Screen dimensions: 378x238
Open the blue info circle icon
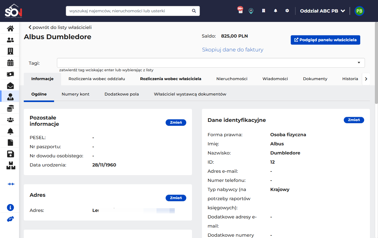[x=10, y=207]
